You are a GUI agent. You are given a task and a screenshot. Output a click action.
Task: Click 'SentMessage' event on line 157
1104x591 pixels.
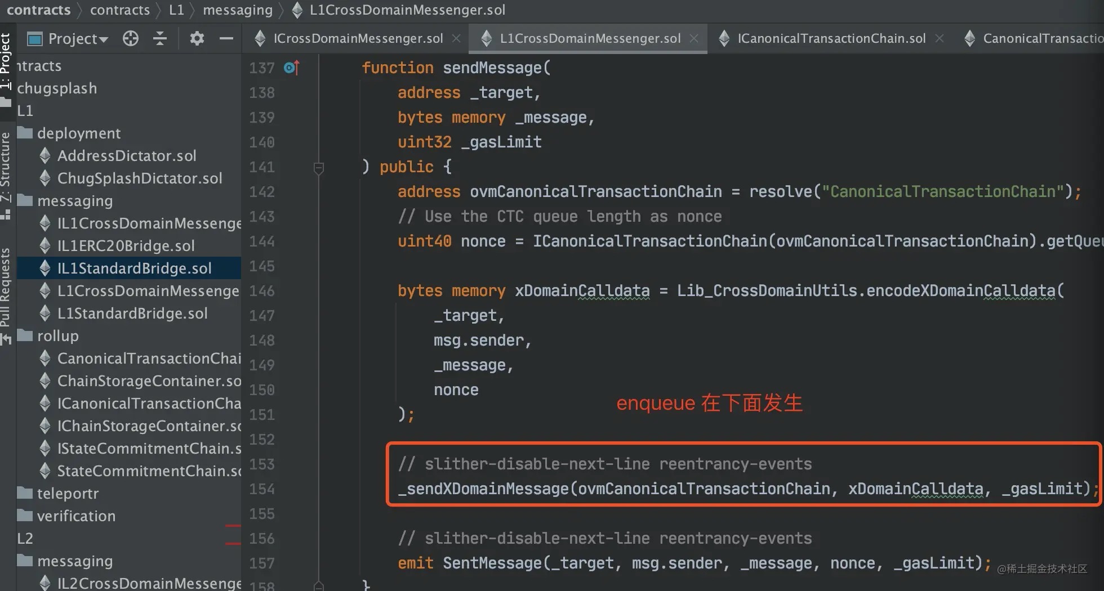tap(492, 563)
